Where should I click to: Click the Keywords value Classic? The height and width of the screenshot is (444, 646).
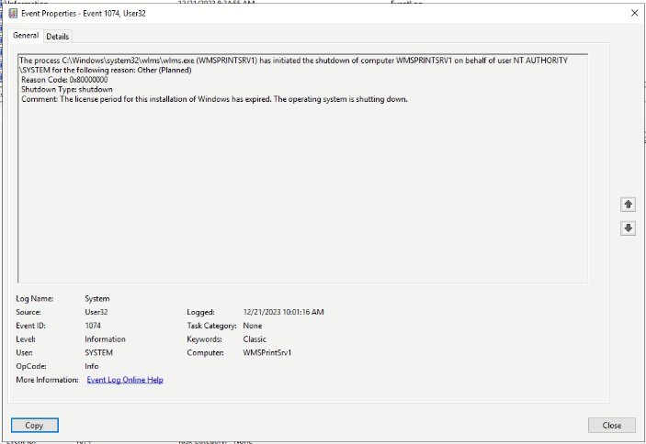coord(255,339)
